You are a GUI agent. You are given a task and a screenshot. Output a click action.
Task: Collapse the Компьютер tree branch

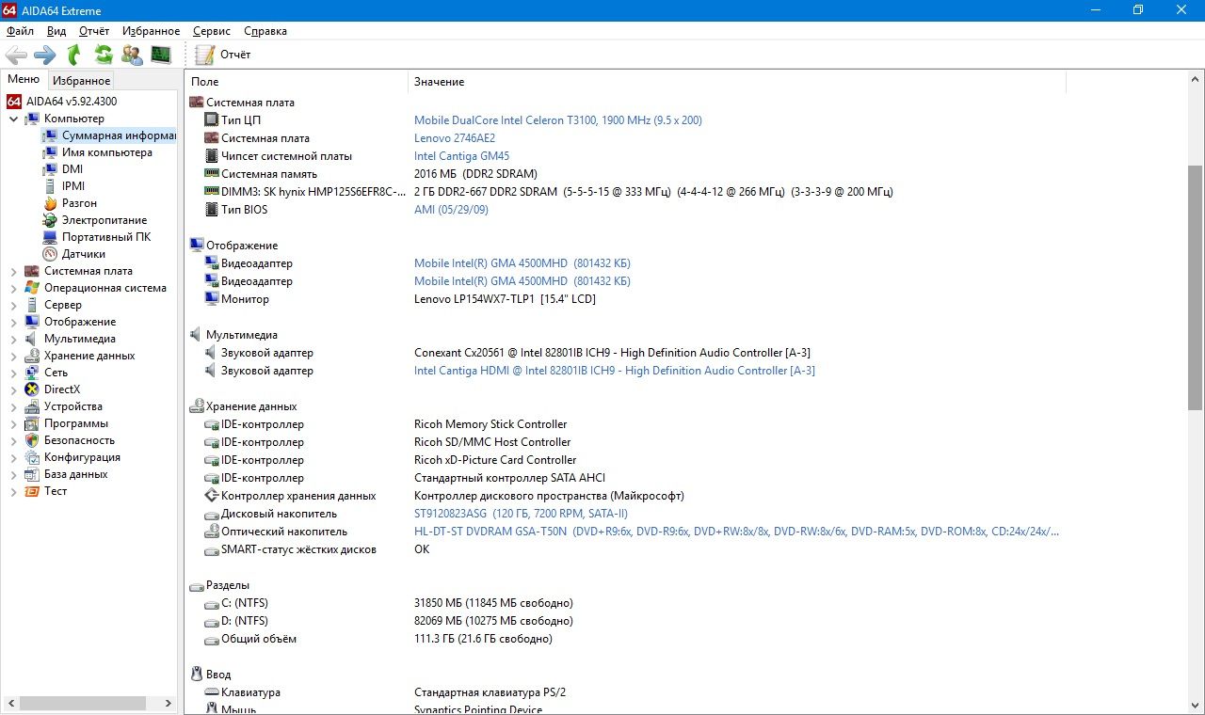click(x=13, y=119)
